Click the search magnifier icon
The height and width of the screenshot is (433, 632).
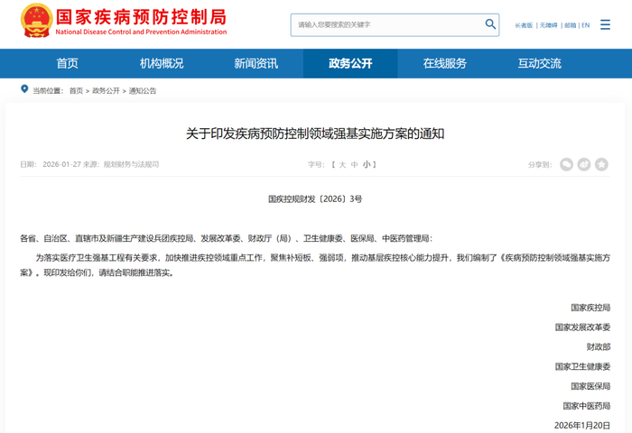coord(490,24)
